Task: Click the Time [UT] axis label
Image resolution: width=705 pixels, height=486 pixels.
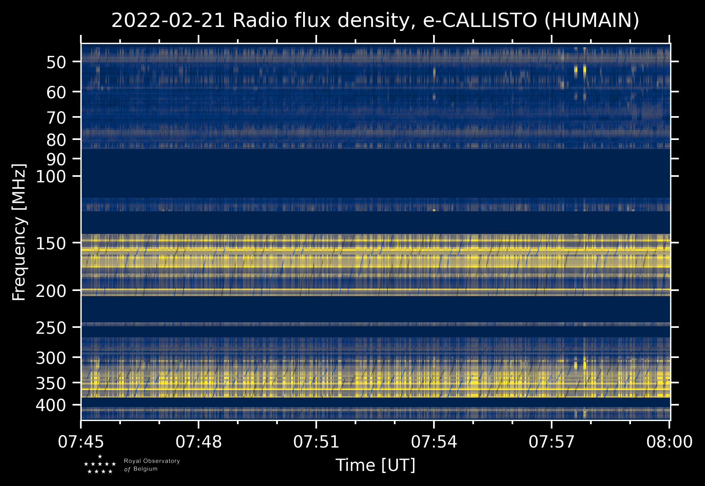Action: pyautogui.click(x=375, y=465)
